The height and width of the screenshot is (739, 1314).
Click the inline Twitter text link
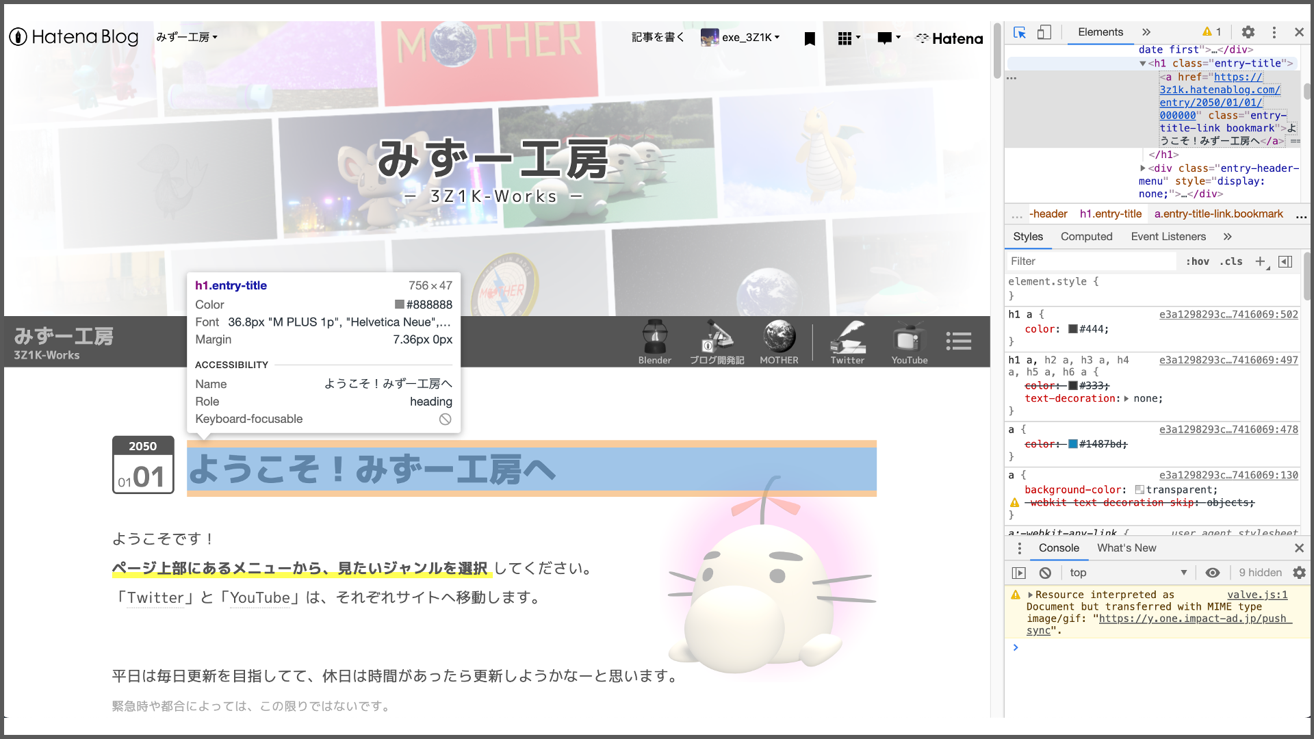coord(155,598)
